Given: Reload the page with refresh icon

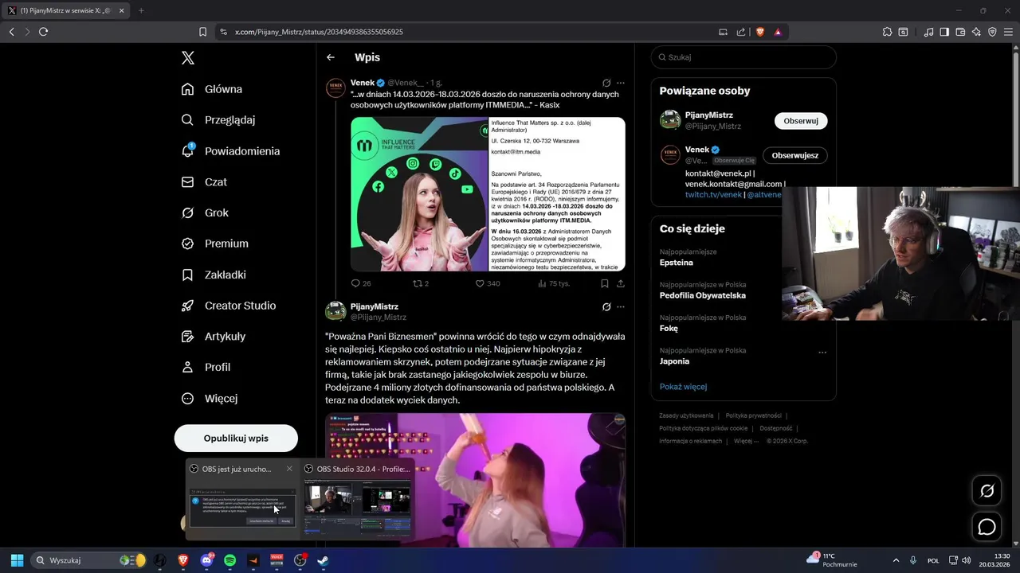Looking at the screenshot, I should pyautogui.click(x=43, y=32).
